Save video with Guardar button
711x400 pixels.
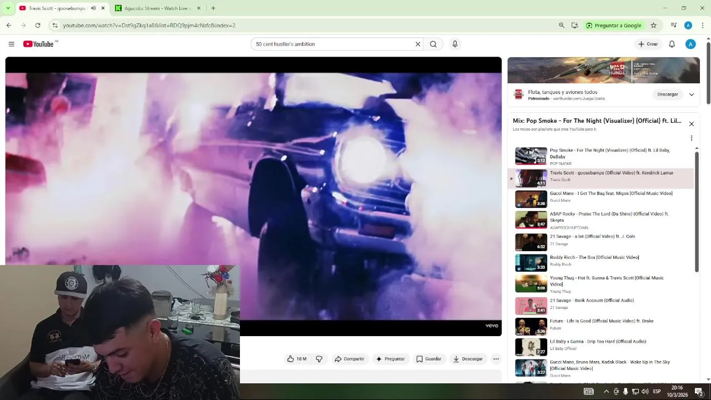point(429,359)
